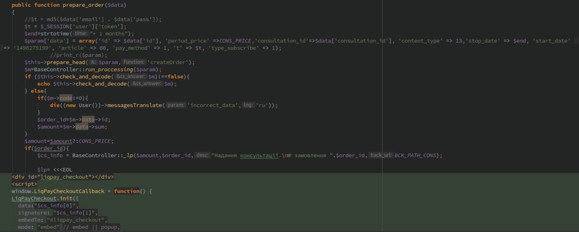The width and height of the screenshot is (579, 232).
Task: Click the echo keyword
Action: (x=43, y=84)
